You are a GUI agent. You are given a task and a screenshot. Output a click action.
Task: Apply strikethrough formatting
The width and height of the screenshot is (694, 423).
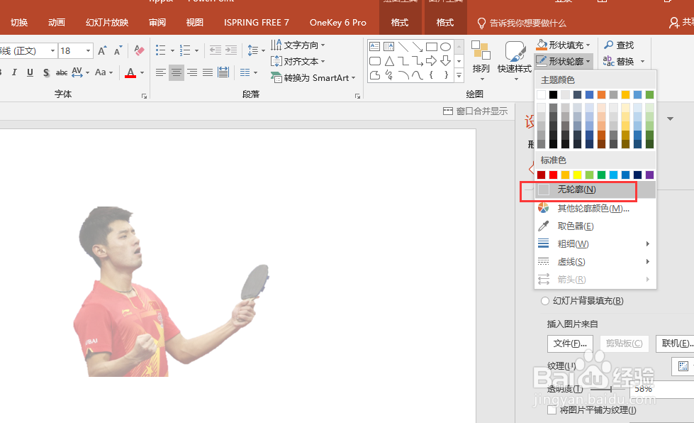(62, 72)
